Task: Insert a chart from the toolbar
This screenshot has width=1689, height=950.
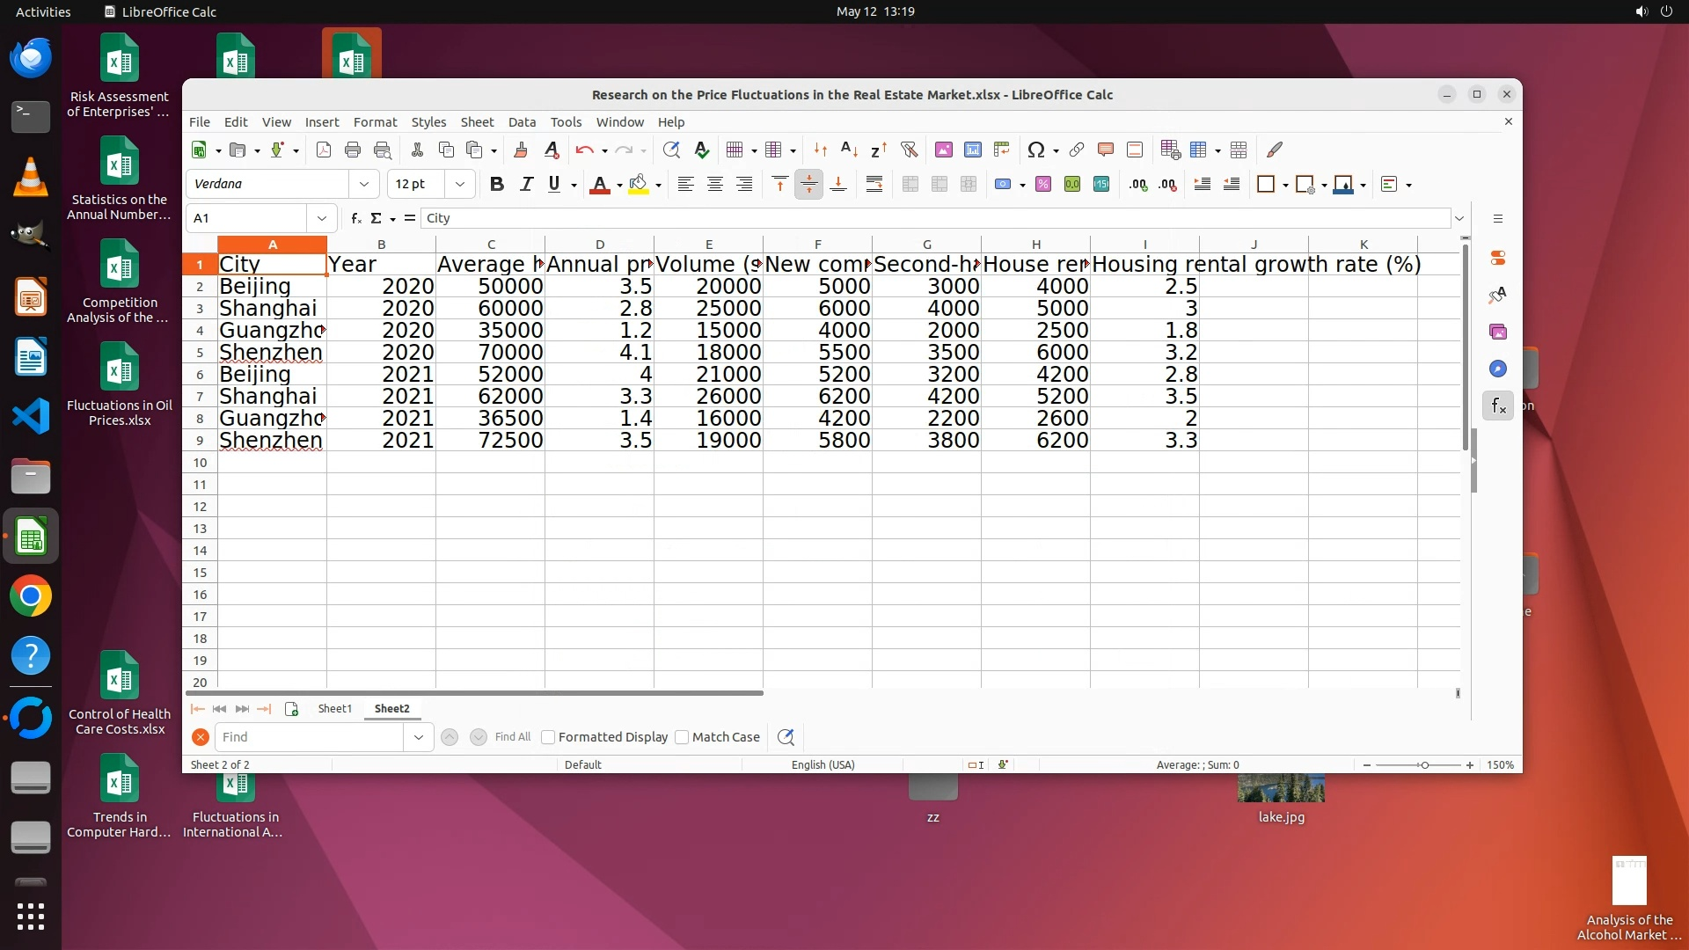Action: [972, 150]
